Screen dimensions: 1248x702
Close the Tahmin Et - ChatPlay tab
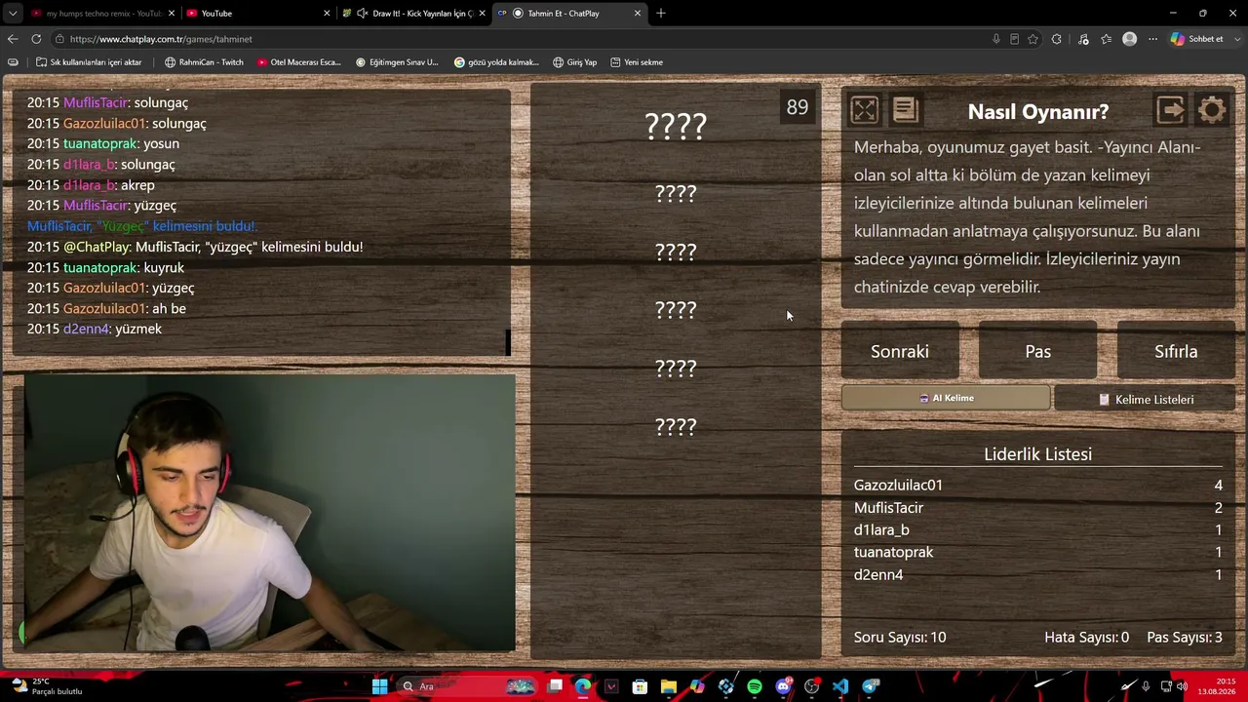click(x=638, y=13)
